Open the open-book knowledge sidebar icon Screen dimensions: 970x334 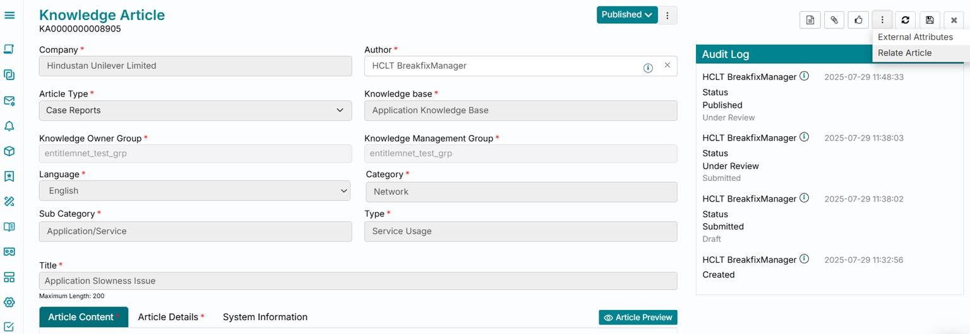pos(9,227)
